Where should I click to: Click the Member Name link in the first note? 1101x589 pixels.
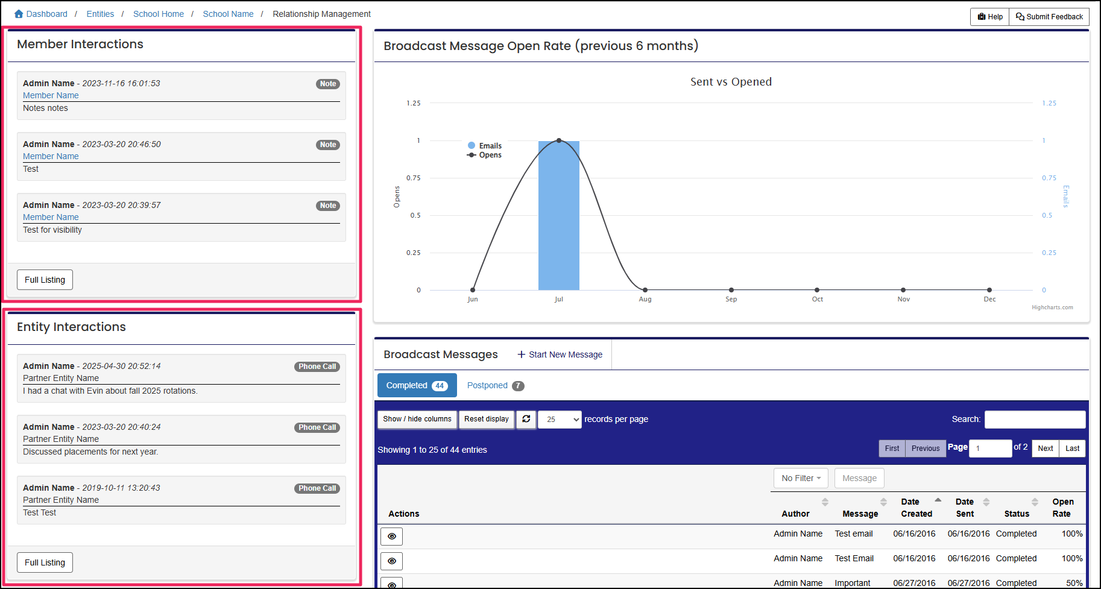[50, 95]
